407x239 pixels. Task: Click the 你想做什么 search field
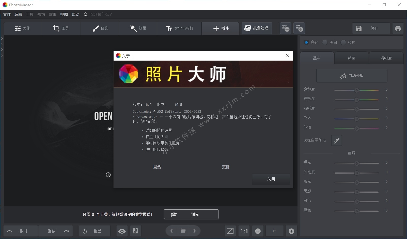[x=101, y=14]
